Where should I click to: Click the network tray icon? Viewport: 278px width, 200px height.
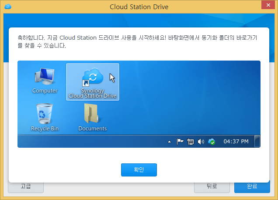191,142
